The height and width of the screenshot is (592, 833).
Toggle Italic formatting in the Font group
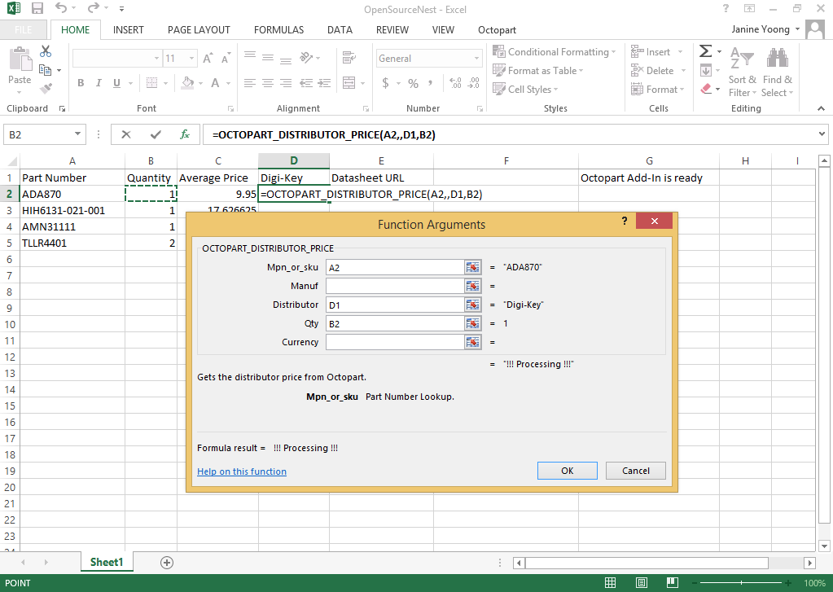coord(99,83)
